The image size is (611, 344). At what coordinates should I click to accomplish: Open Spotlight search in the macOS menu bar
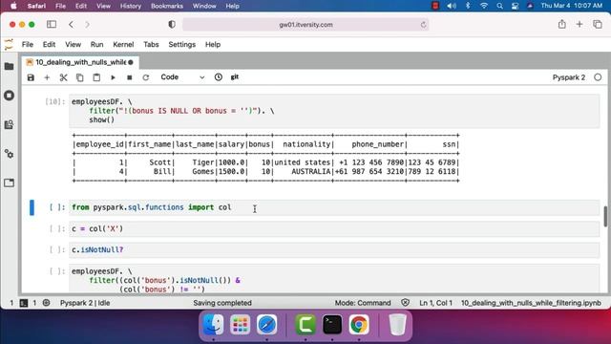499,6
